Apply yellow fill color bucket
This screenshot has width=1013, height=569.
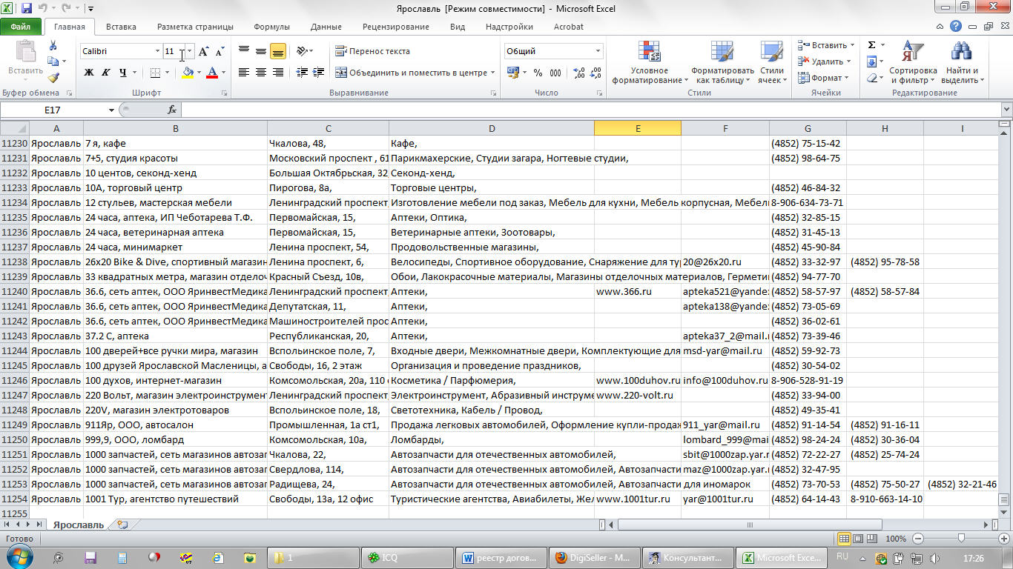click(x=188, y=73)
